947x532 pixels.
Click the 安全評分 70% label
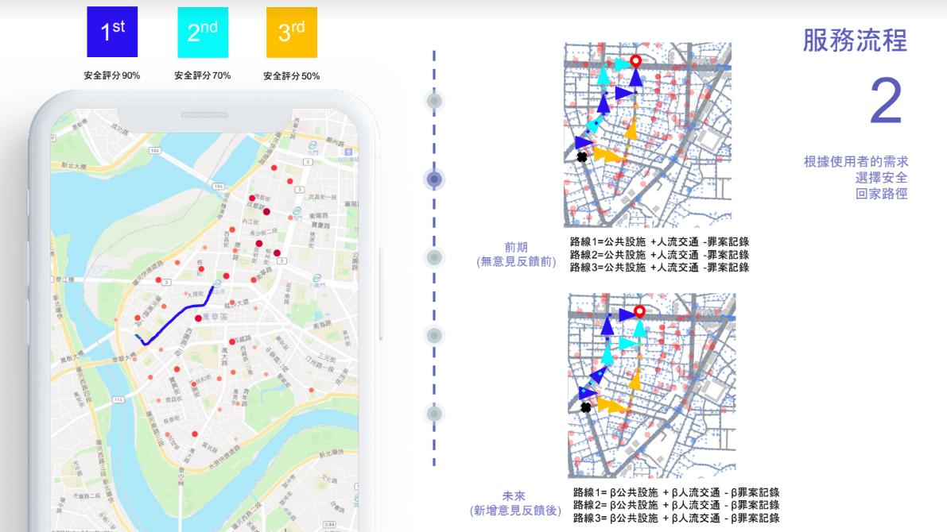click(202, 75)
